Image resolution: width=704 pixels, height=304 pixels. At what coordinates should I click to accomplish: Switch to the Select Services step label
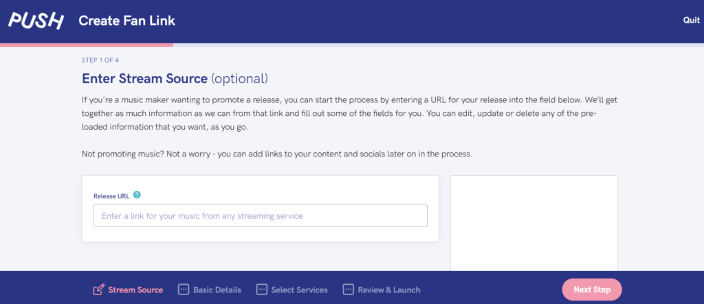click(x=300, y=290)
